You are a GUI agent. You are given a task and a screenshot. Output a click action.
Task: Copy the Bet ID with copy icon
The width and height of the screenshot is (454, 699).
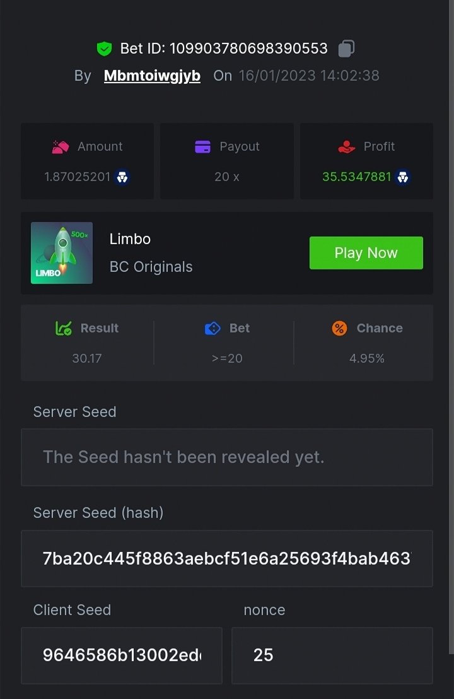point(346,49)
